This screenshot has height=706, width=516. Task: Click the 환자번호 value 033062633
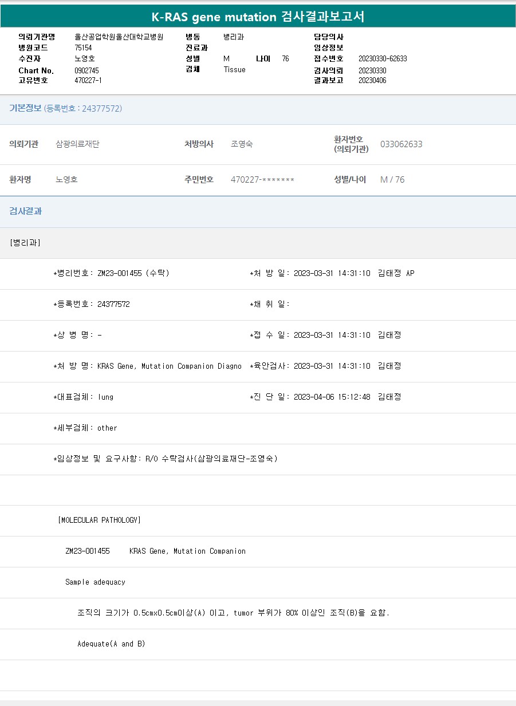401,144
